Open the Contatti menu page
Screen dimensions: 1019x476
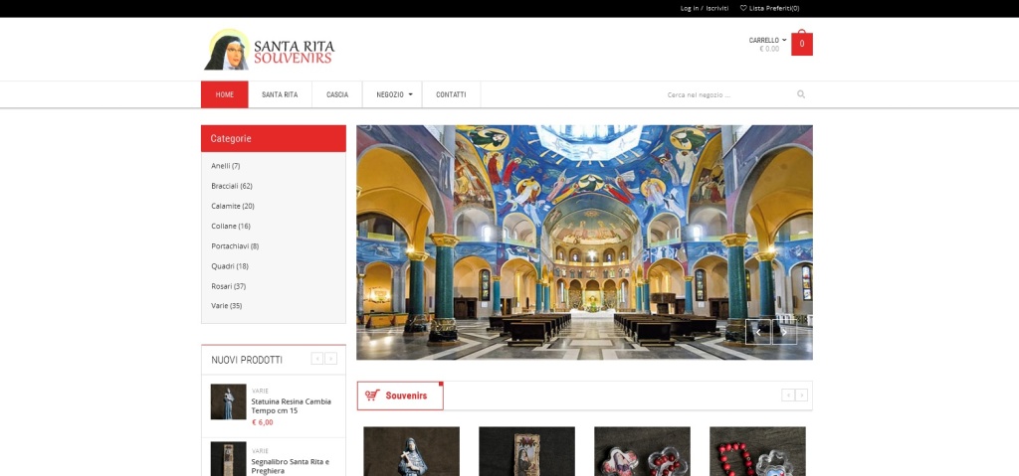coord(451,94)
